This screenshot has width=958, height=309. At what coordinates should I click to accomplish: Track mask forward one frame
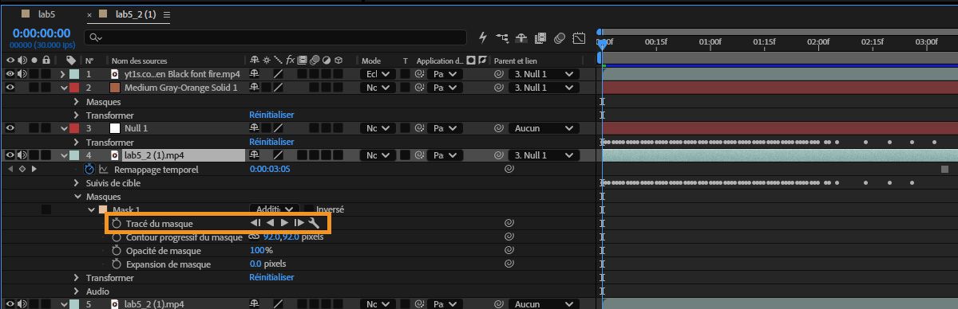click(x=299, y=223)
